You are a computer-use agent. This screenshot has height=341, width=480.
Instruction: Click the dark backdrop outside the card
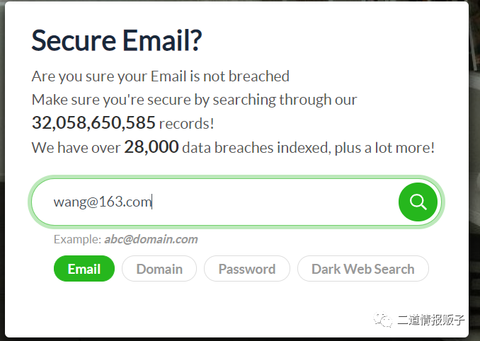click(474, 170)
